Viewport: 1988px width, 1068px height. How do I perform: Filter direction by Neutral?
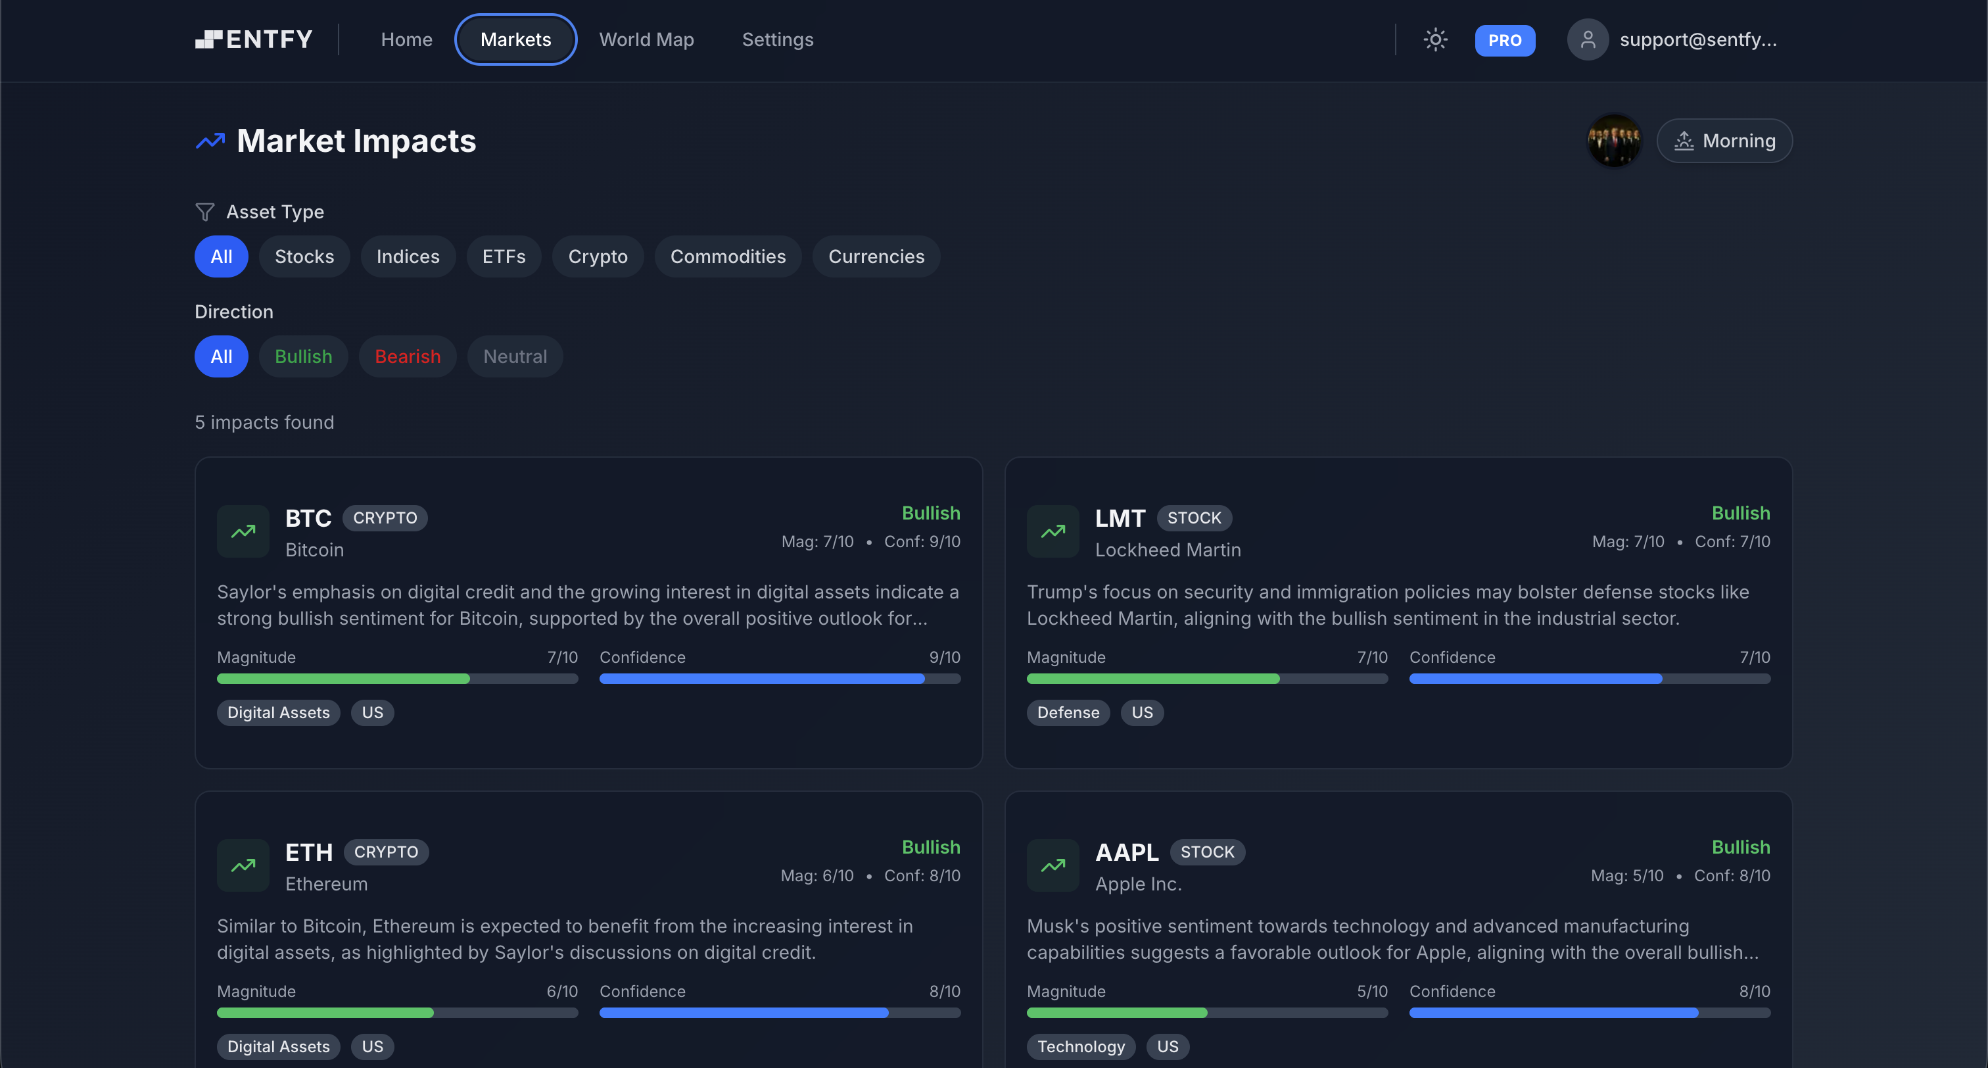tap(514, 356)
